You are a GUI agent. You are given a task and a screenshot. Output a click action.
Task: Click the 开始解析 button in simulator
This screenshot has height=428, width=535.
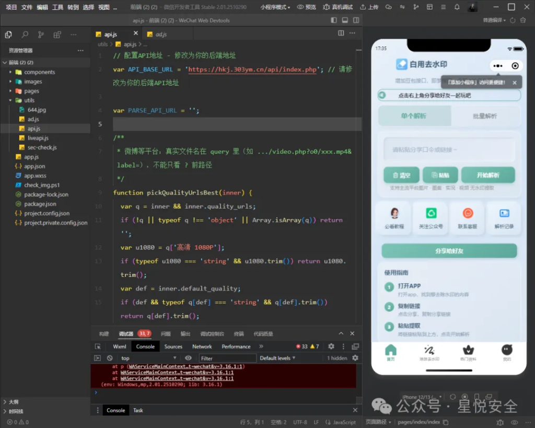point(489,175)
